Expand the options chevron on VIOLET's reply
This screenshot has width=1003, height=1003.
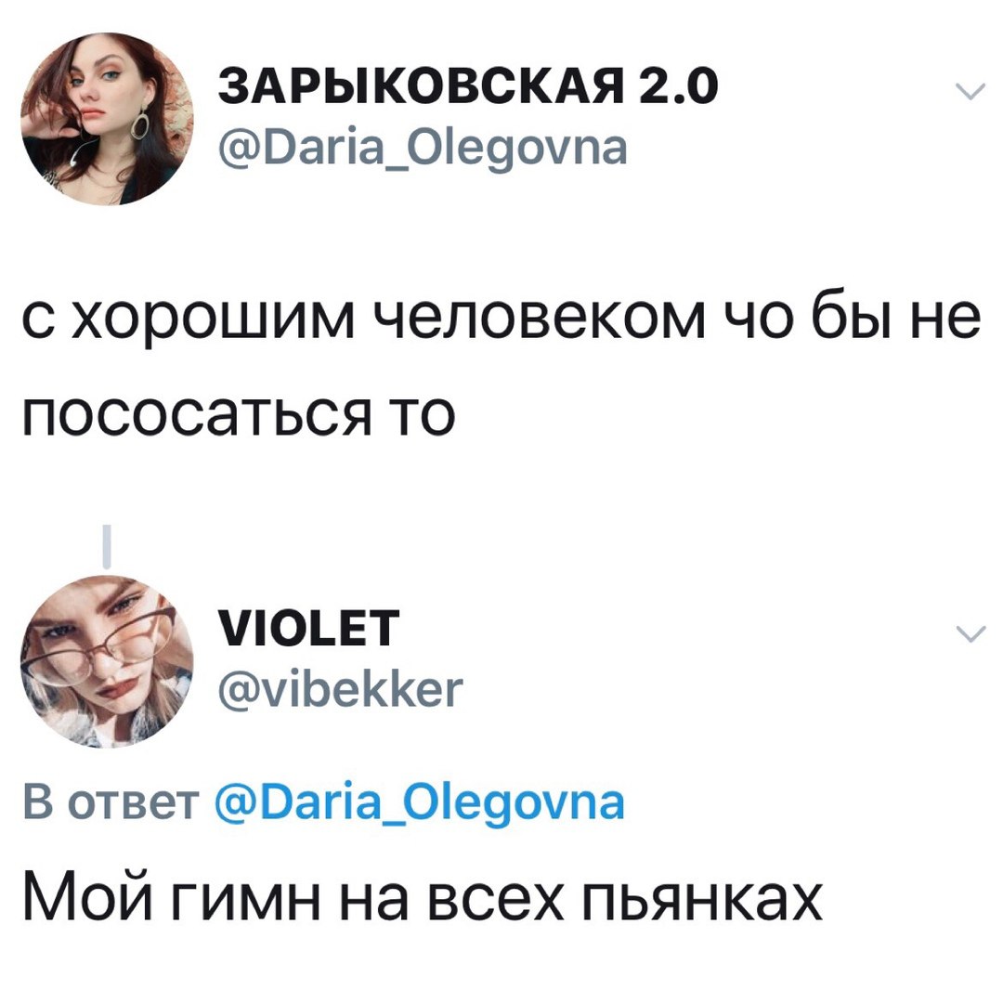970,634
